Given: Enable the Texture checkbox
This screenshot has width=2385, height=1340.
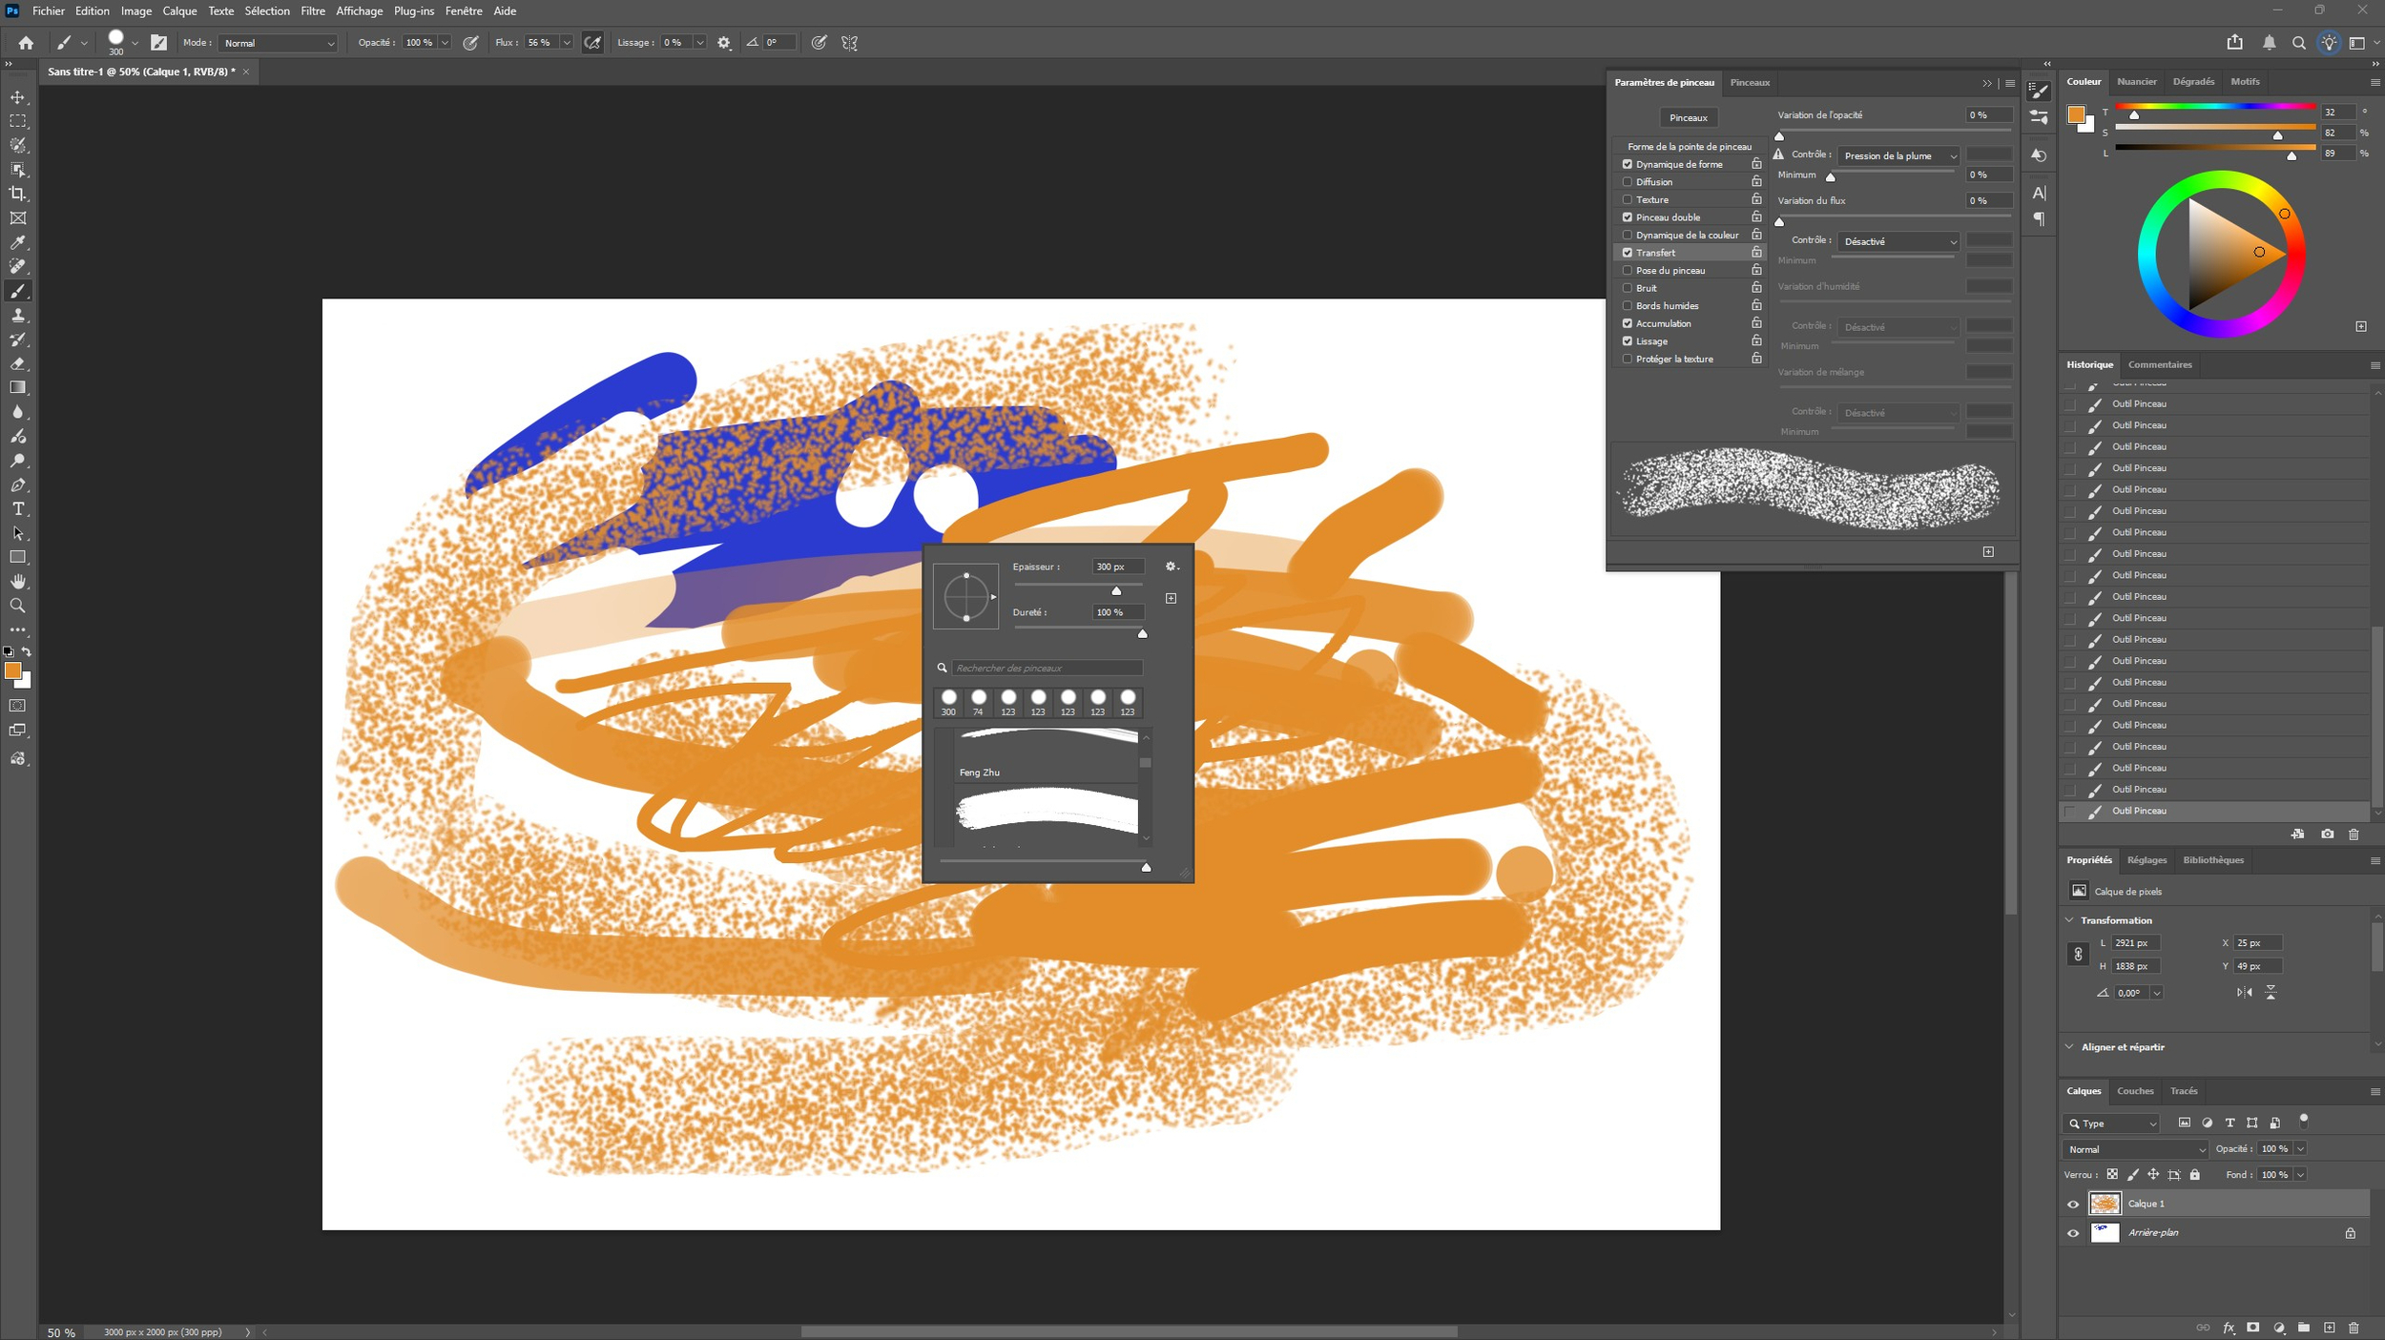Looking at the screenshot, I should click(x=1628, y=199).
